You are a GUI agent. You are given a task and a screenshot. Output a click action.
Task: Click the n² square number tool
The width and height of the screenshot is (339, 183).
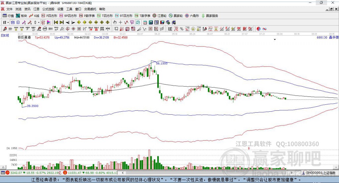(x=56, y=29)
